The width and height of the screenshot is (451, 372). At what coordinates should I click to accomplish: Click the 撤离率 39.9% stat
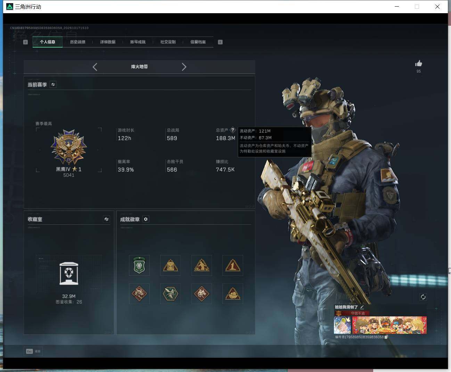coord(126,166)
